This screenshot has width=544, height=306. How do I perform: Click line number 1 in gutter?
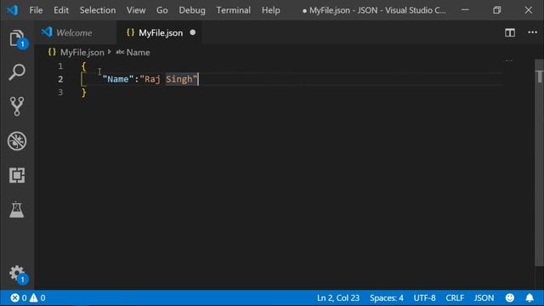[x=60, y=66]
